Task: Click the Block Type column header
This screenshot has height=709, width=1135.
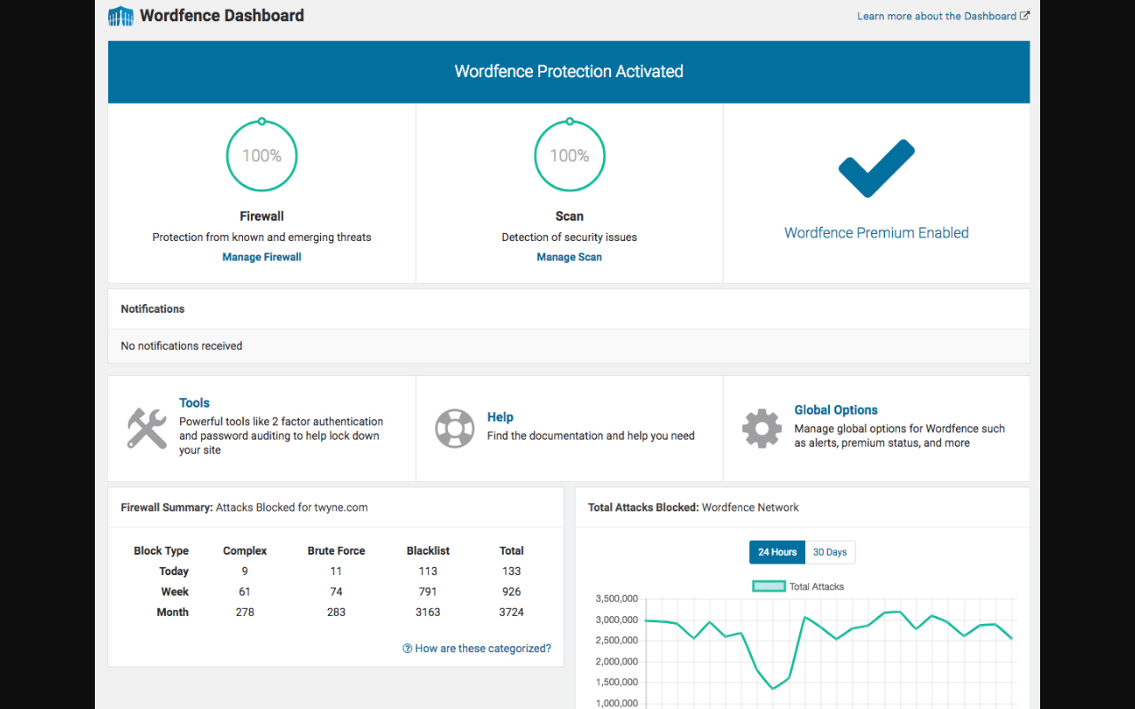Action: [161, 551]
